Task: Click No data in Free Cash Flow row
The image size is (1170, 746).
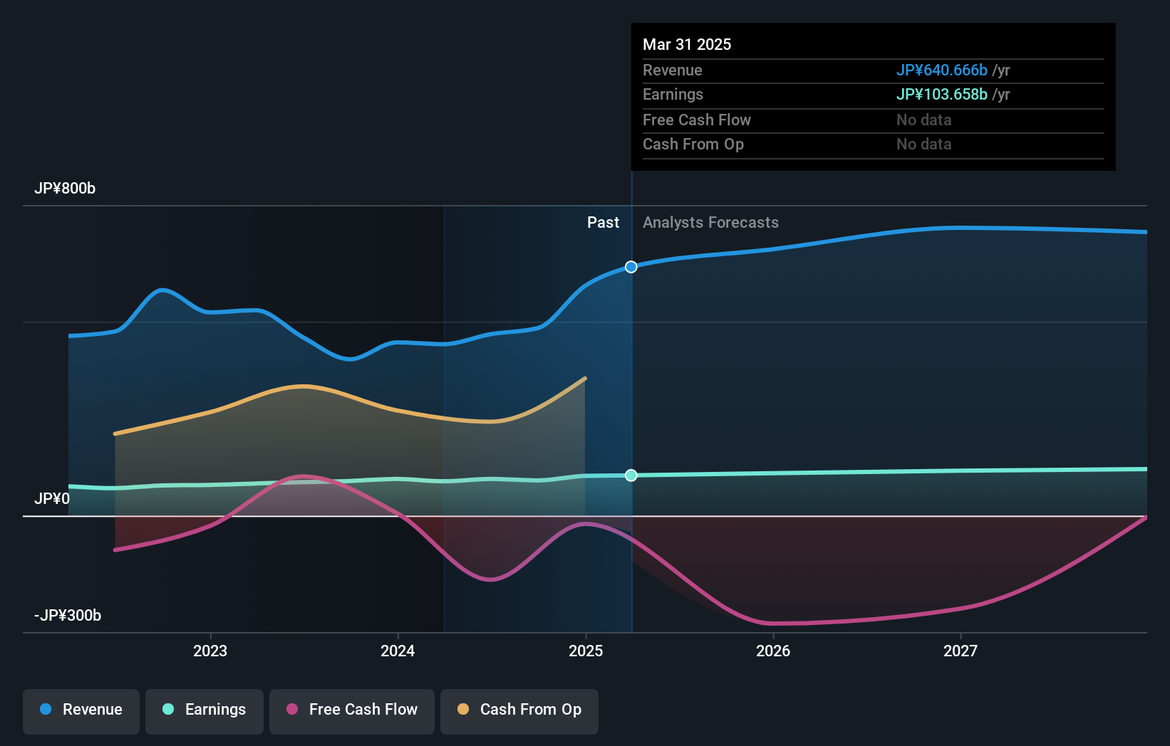Action: [924, 120]
